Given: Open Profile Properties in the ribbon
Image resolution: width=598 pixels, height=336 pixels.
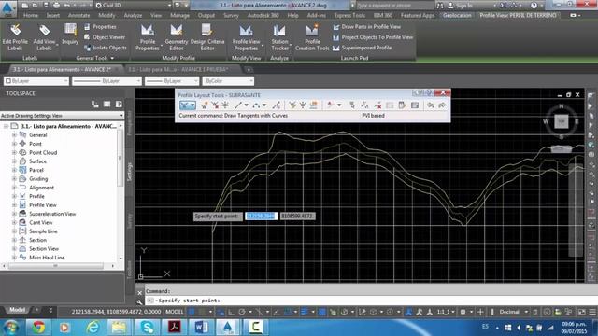Looking at the screenshot, I should coord(148,37).
